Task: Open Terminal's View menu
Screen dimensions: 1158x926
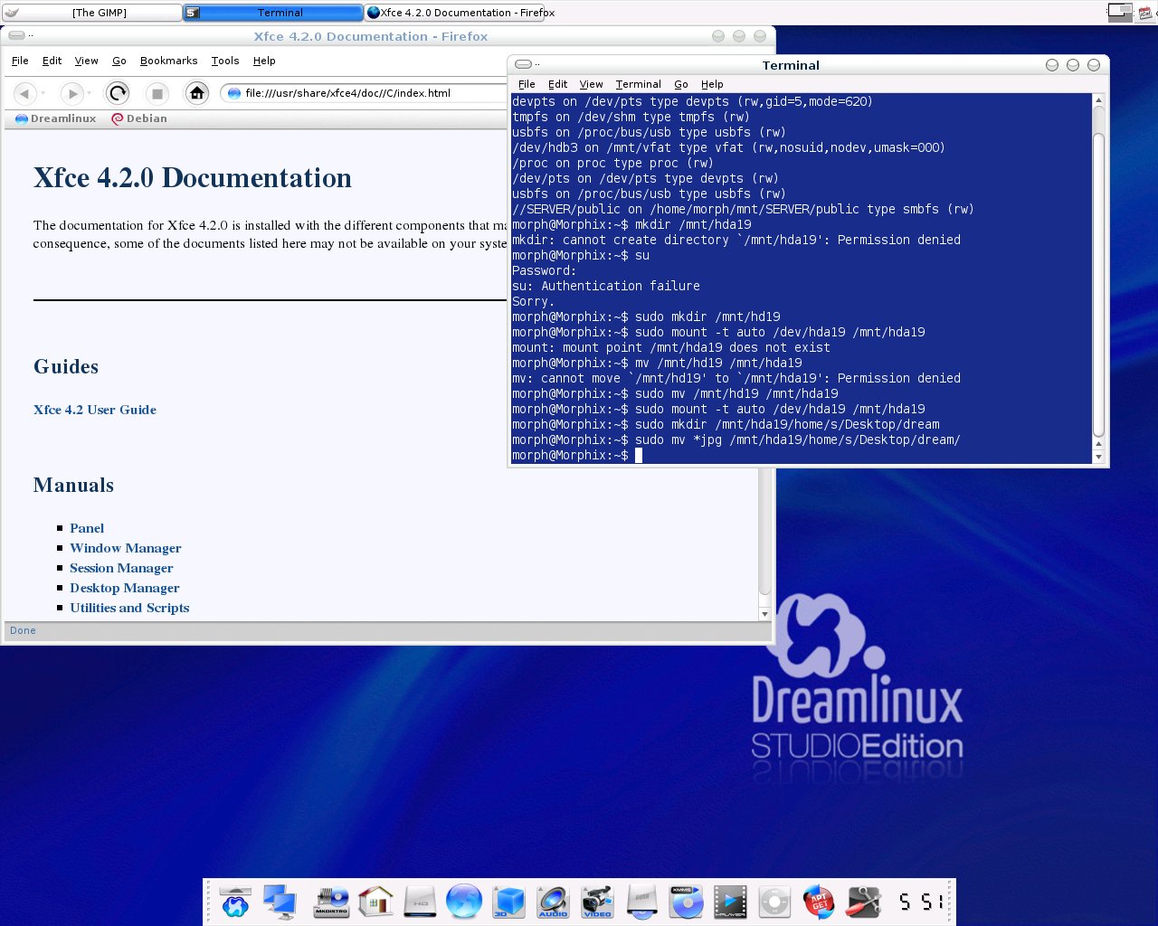Action: click(x=592, y=84)
